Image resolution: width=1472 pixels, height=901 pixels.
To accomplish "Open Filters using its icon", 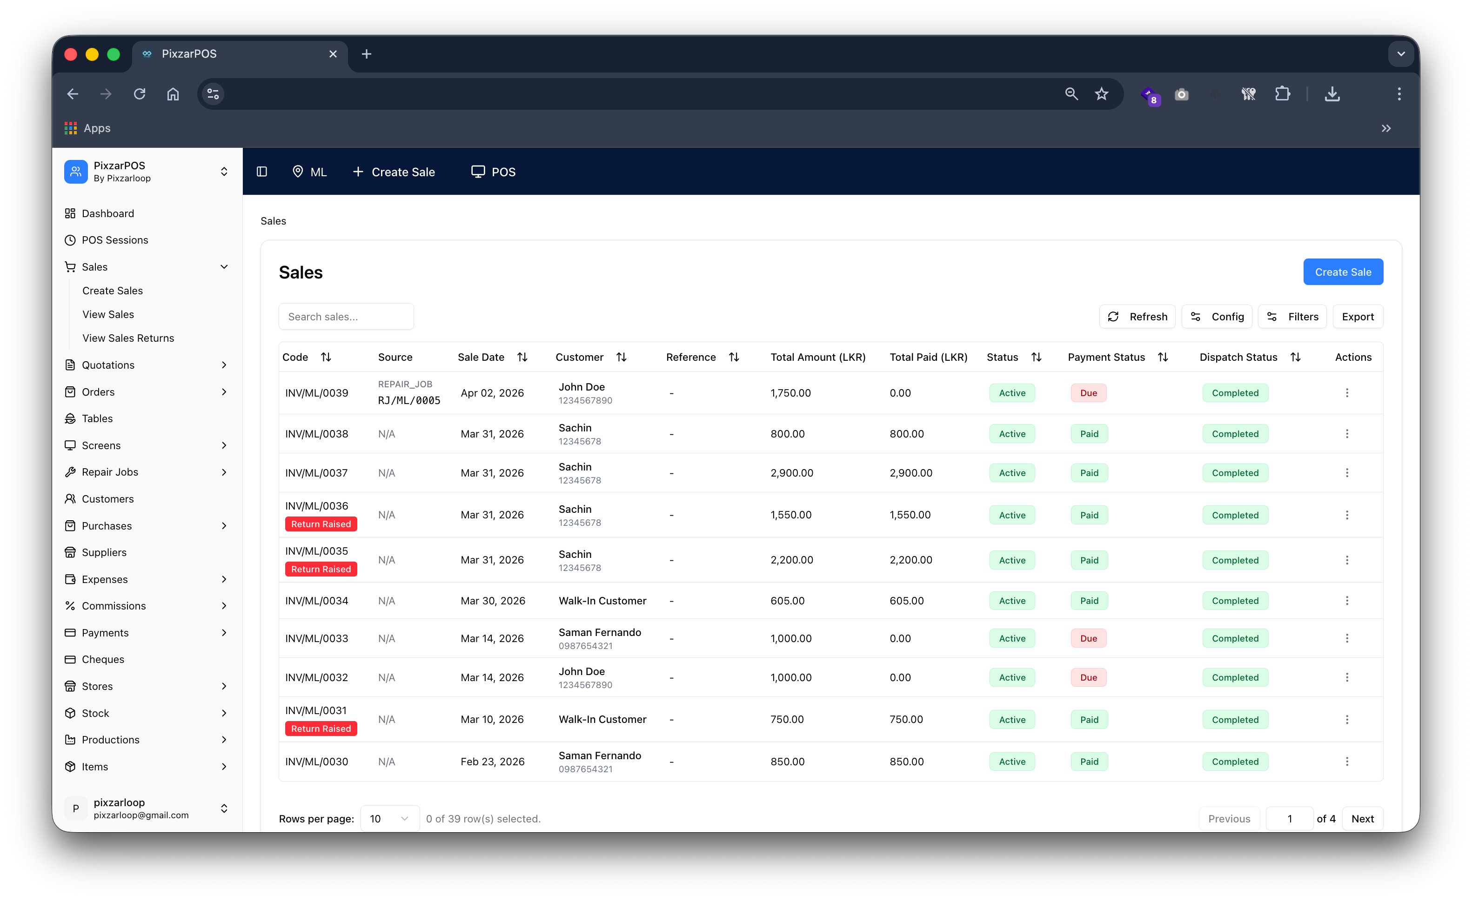I will click(1272, 317).
